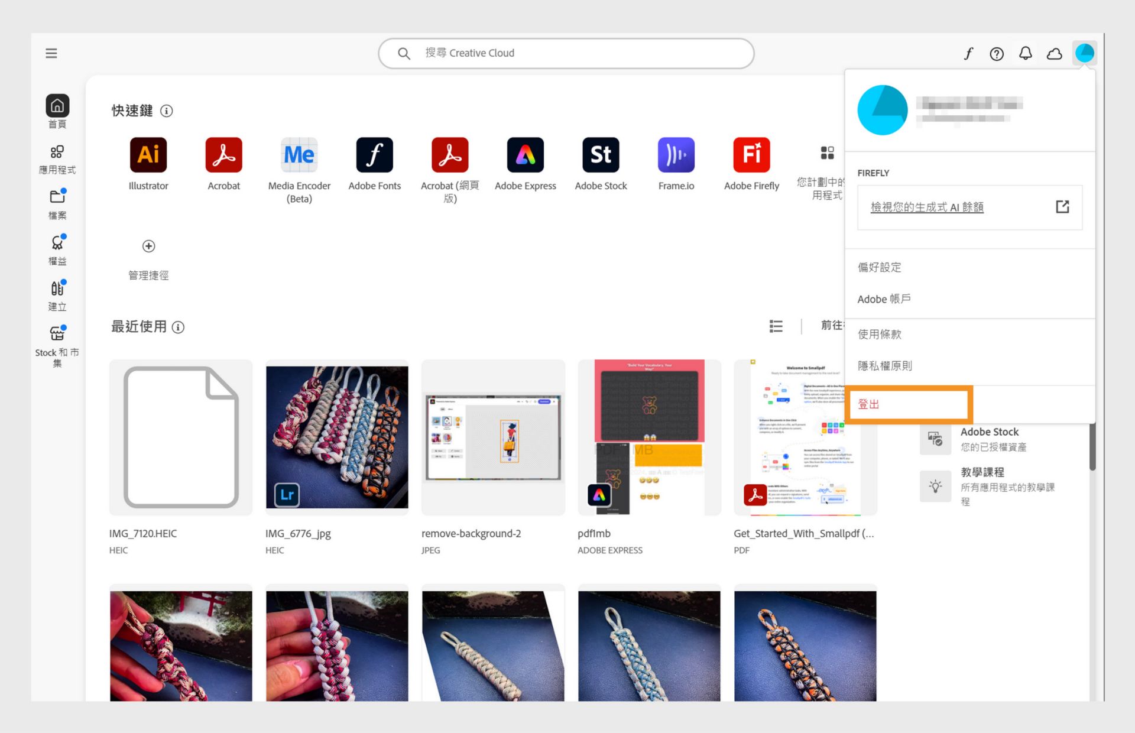The width and height of the screenshot is (1135, 733).
Task: Open Adobe Firefly shortcut
Action: tap(751, 155)
